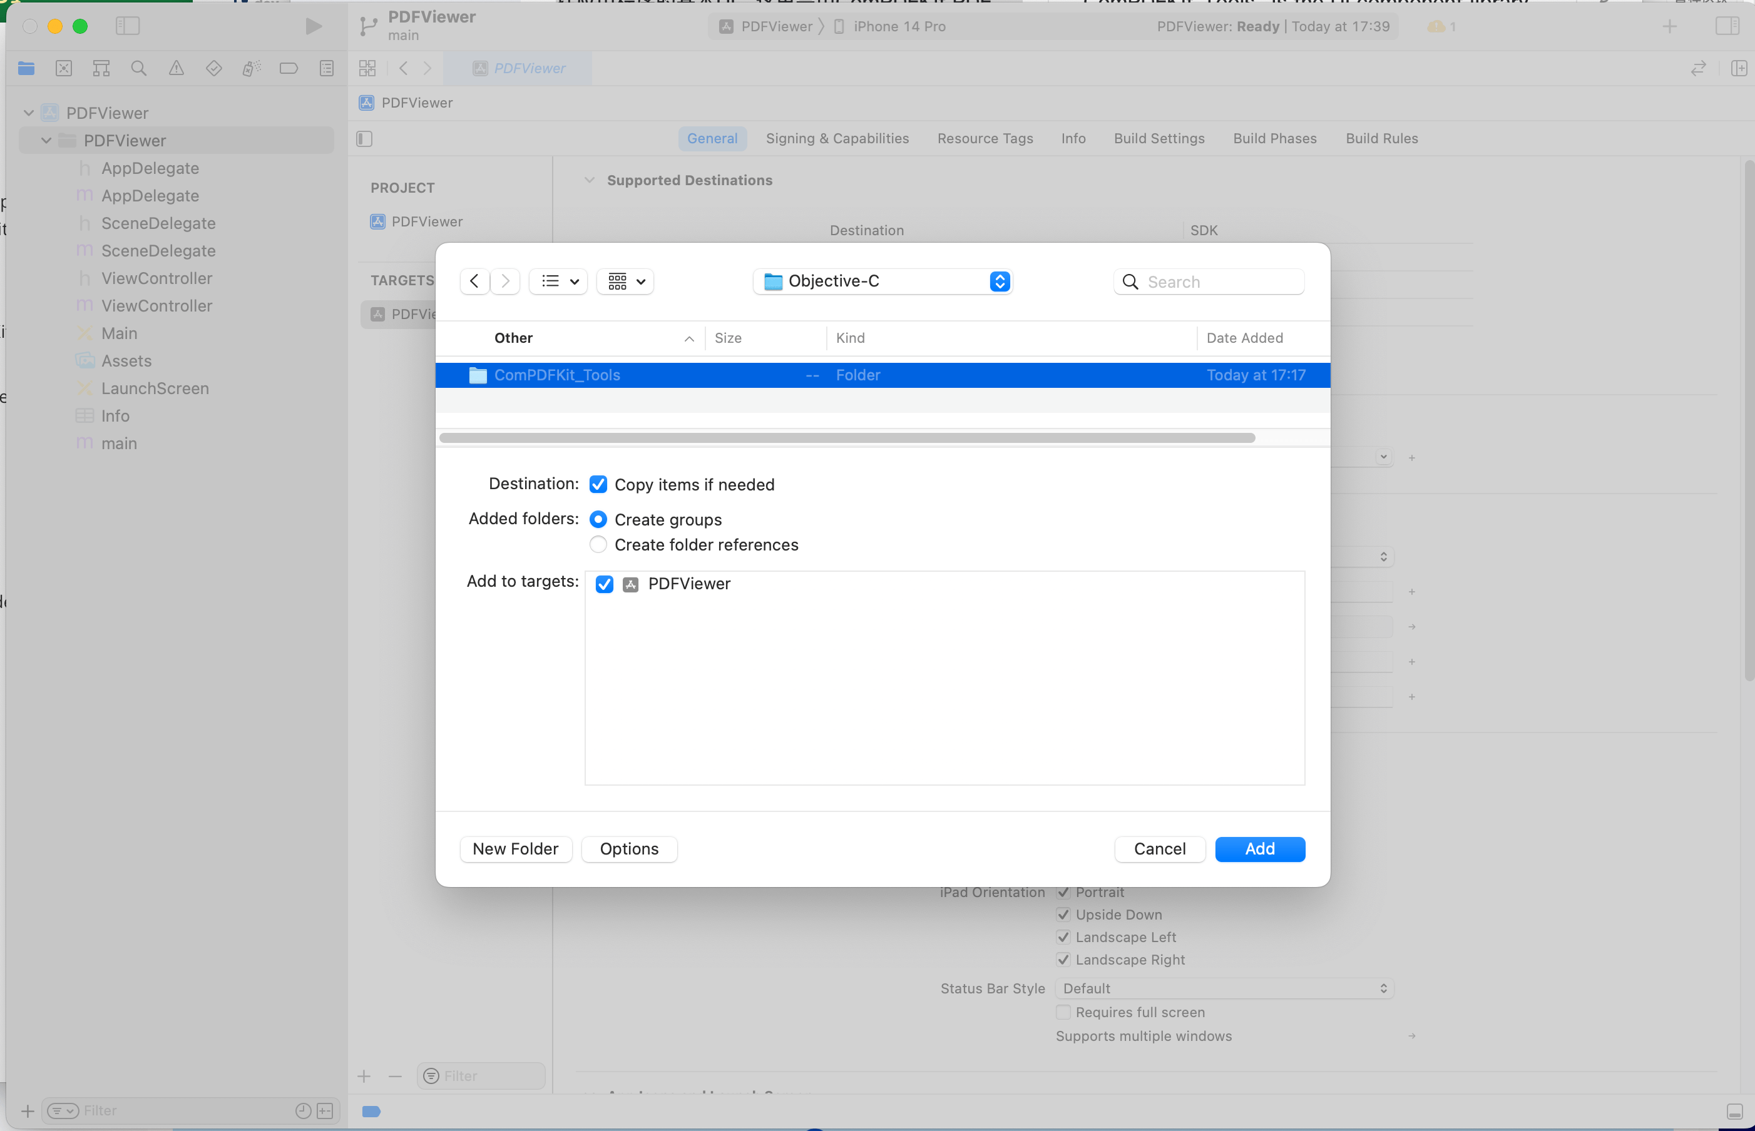Viewport: 1755px width, 1131px height.
Task: Click the Run play button in toolbar
Action: tap(314, 26)
